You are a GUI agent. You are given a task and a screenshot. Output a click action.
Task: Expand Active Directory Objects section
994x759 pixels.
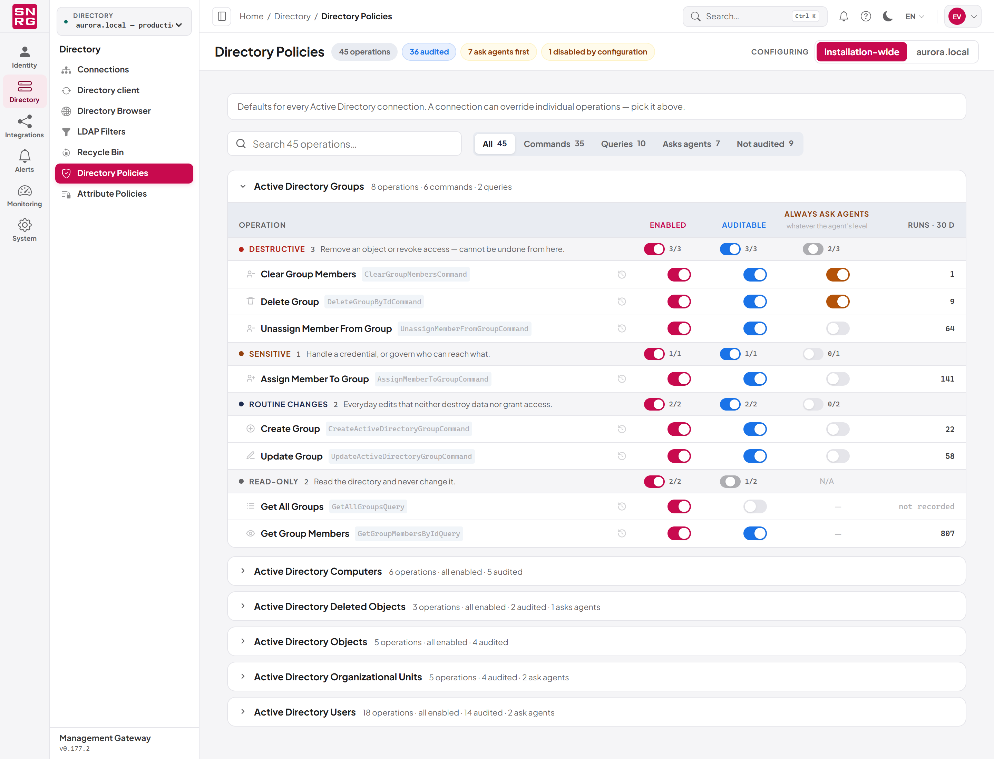point(596,642)
